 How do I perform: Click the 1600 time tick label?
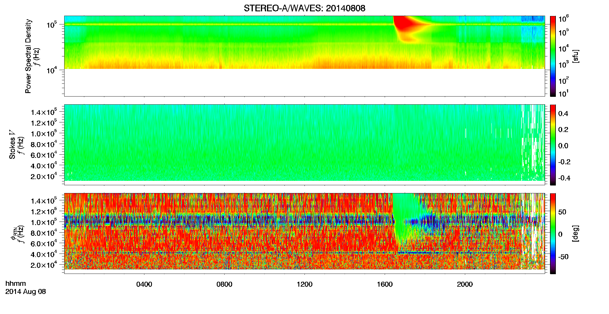coord(385,284)
